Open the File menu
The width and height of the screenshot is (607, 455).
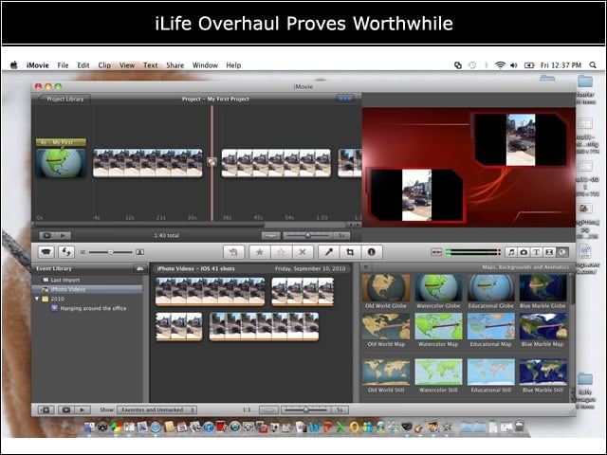pyautogui.click(x=63, y=65)
